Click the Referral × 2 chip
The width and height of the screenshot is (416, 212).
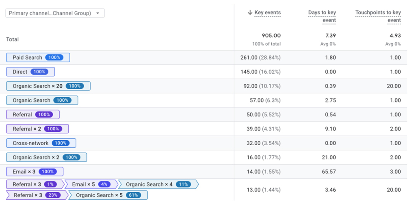click(37, 129)
